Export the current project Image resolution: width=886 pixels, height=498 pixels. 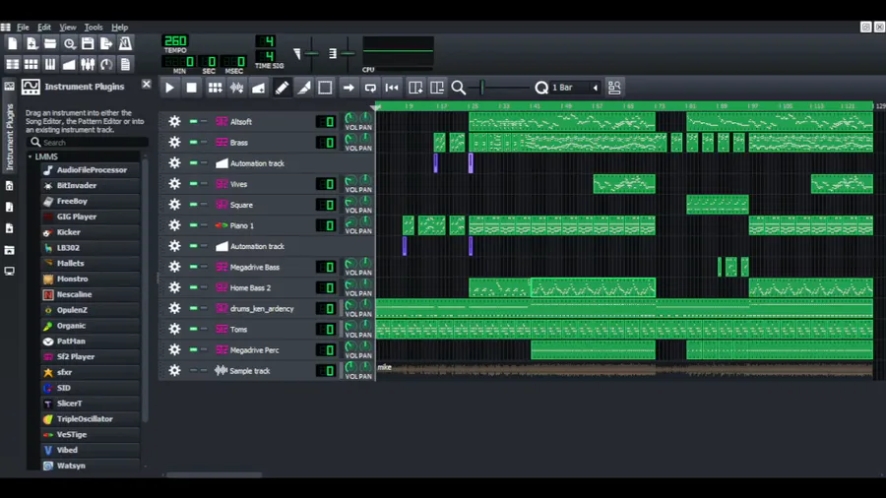(106, 43)
